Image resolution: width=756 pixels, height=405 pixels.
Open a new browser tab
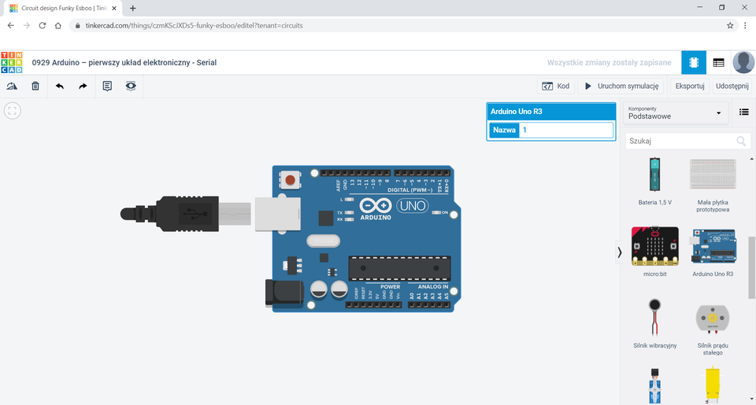[132, 8]
